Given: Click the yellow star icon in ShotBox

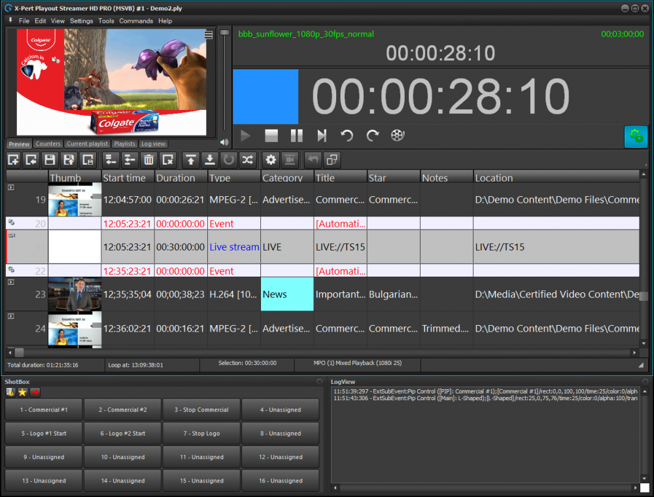Looking at the screenshot, I should click(x=22, y=392).
